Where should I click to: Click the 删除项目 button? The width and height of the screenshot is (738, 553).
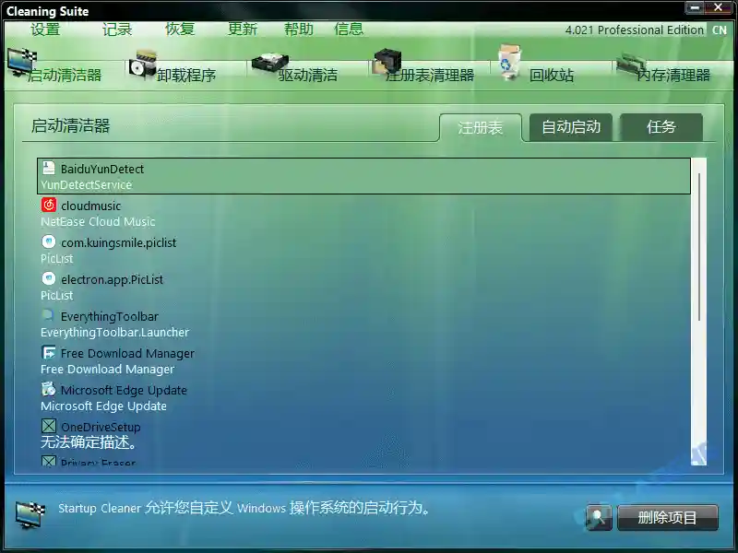[x=668, y=518]
